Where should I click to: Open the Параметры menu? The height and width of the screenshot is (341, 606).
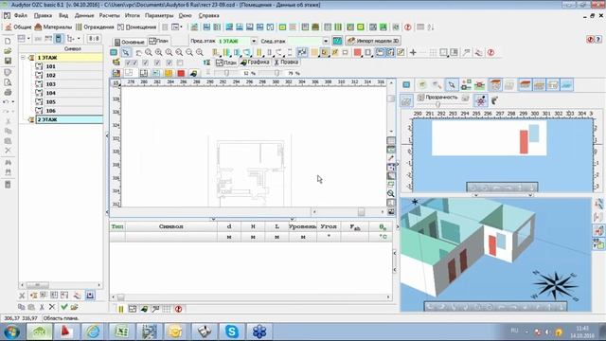[x=159, y=15]
